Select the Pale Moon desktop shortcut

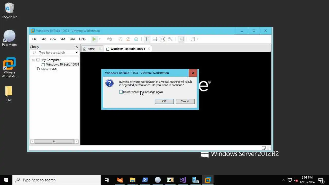[9, 38]
